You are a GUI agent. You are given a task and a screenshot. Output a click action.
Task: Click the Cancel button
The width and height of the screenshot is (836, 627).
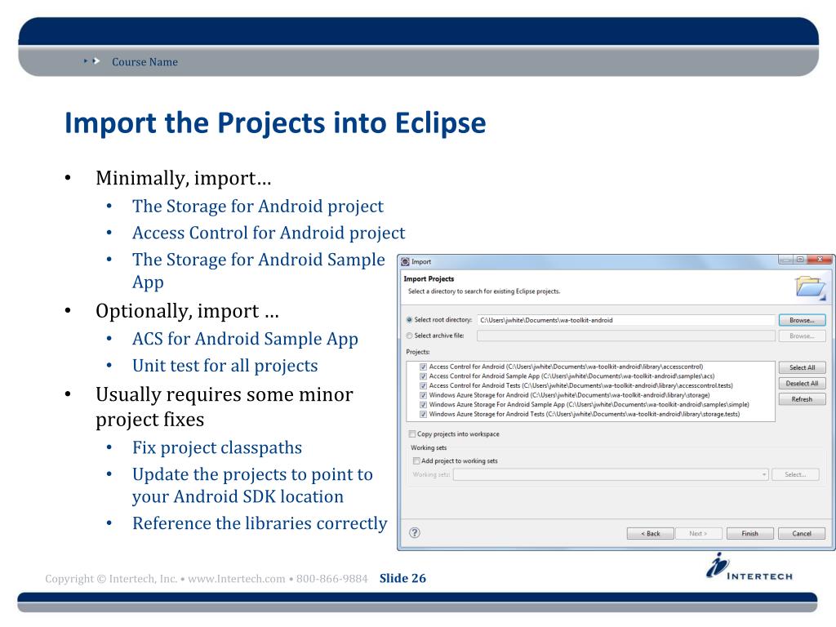click(802, 533)
